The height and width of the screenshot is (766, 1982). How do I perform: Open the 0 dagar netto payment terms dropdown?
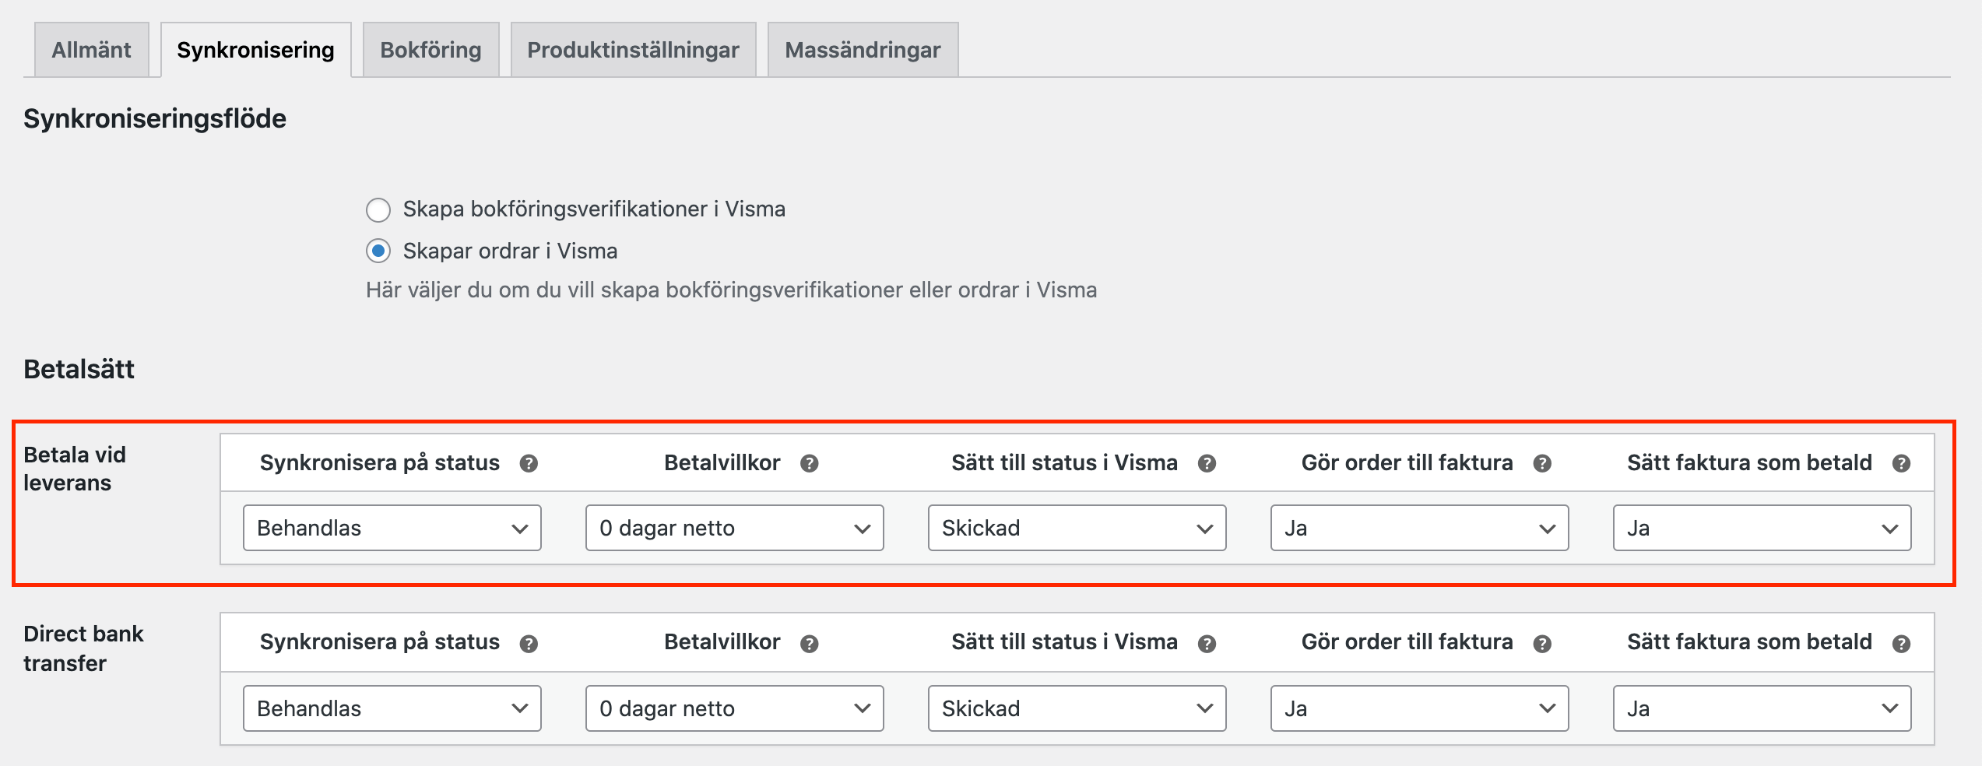pos(733,528)
